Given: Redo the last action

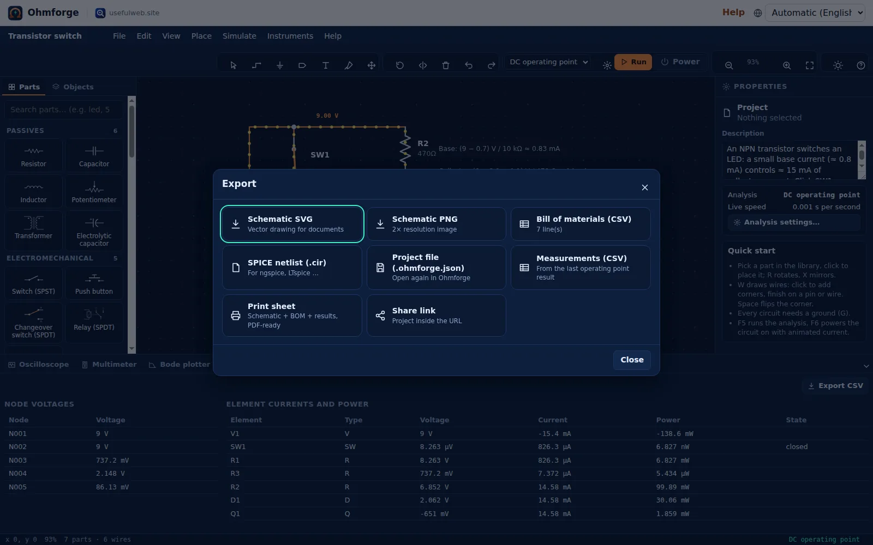Looking at the screenshot, I should pyautogui.click(x=492, y=65).
